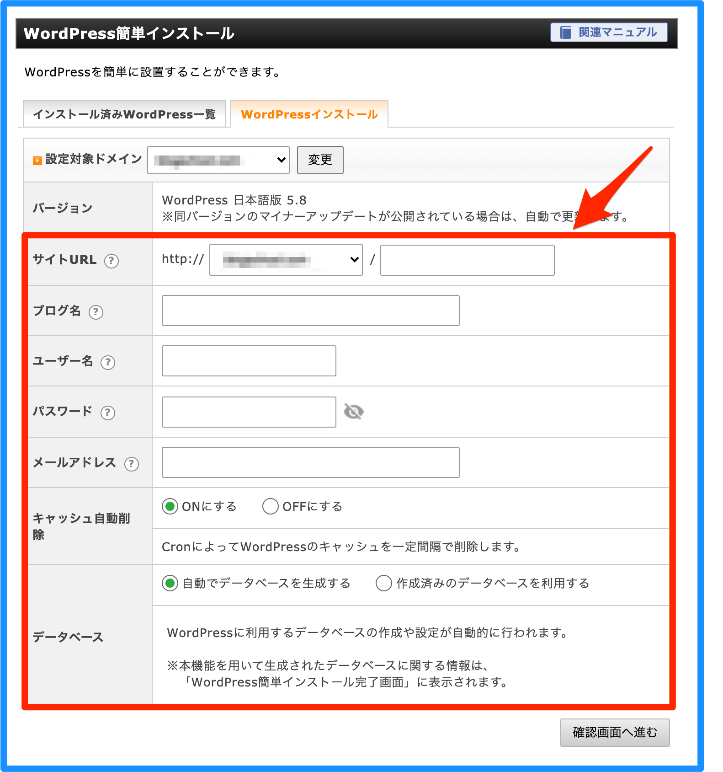This screenshot has height=772, width=723.
Task: Toggle password visibility eye icon
Action: pos(353,412)
